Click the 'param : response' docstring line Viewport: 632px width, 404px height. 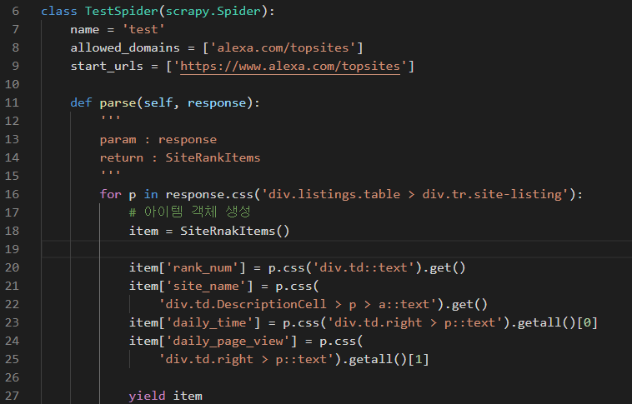158,139
